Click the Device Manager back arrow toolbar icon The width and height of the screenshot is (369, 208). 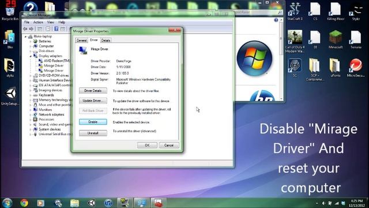(25, 29)
